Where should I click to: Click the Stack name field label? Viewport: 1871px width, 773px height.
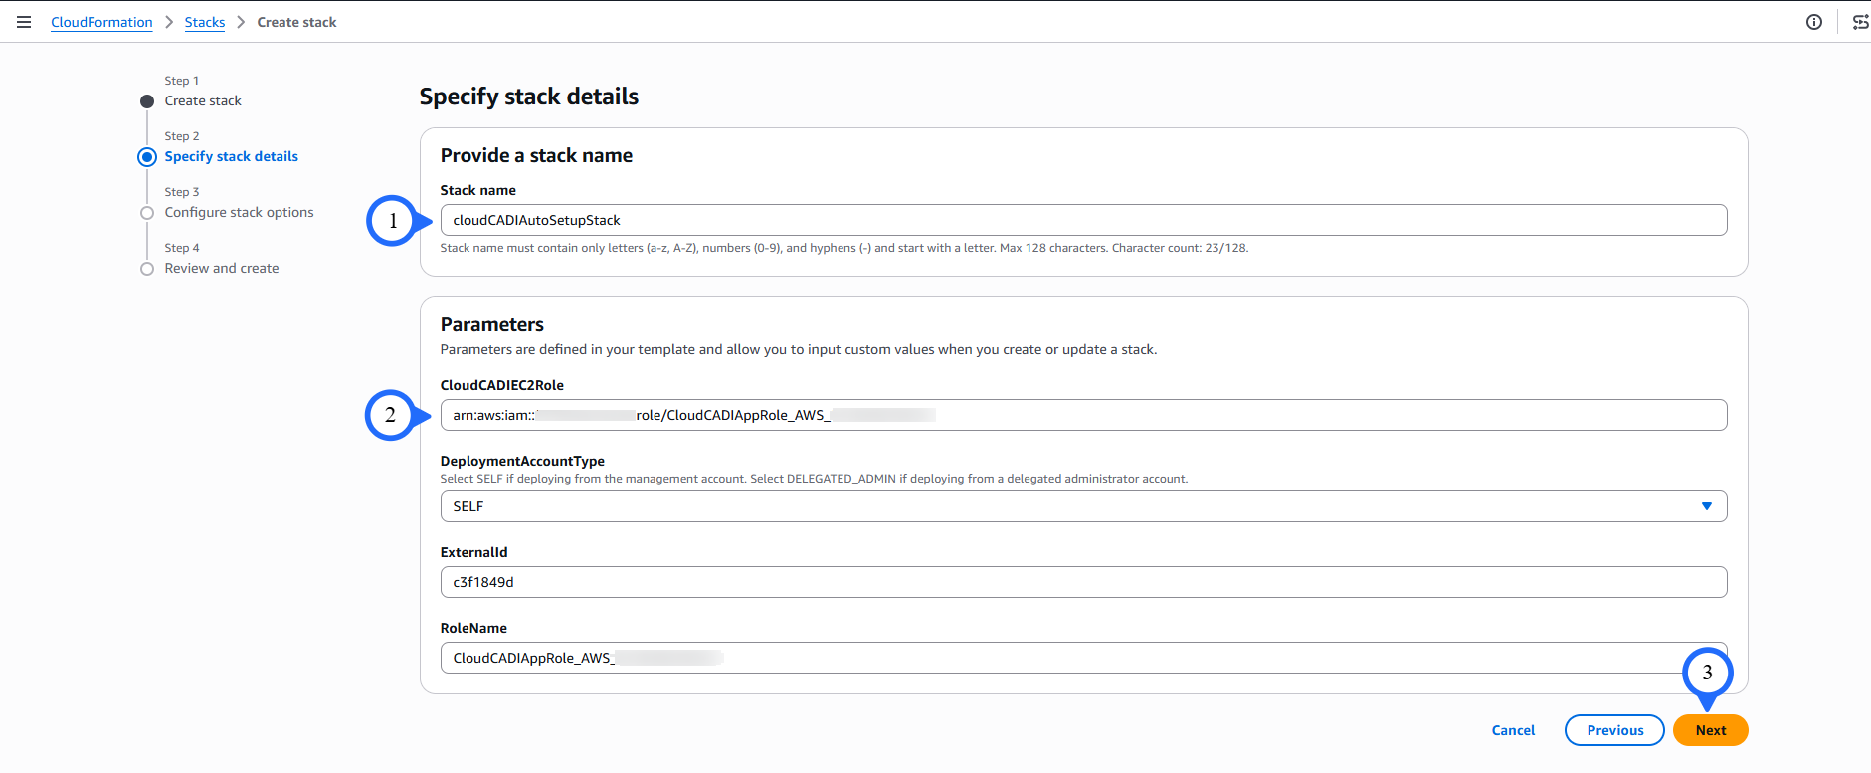[478, 190]
